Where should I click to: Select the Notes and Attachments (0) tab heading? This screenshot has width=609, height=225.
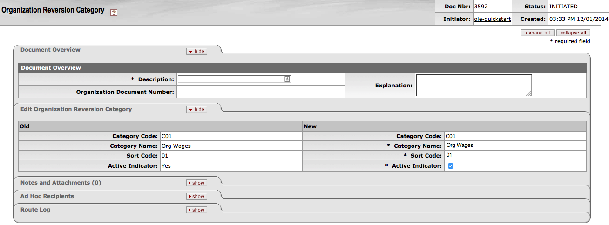(61, 183)
